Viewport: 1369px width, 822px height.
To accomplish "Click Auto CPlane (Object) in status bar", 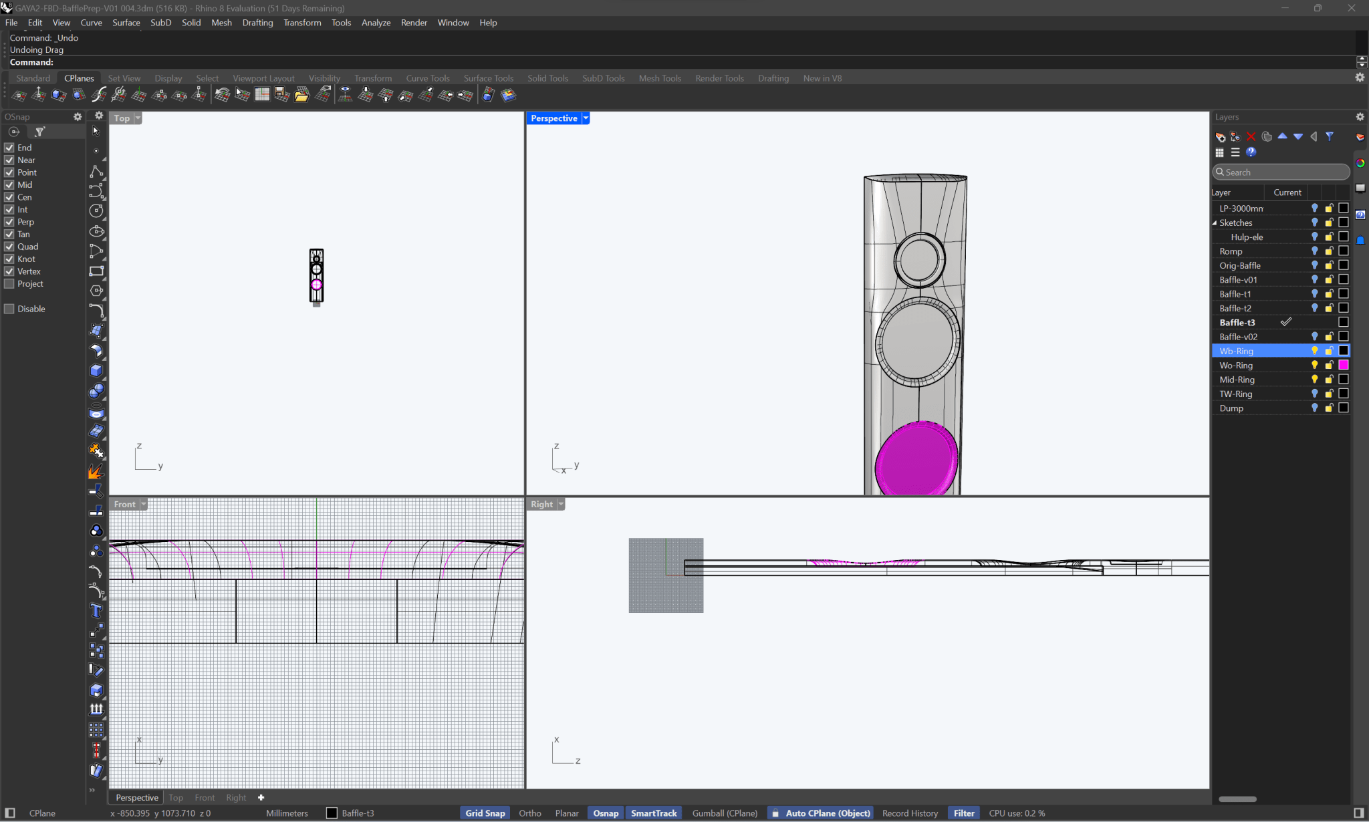I will [822, 813].
